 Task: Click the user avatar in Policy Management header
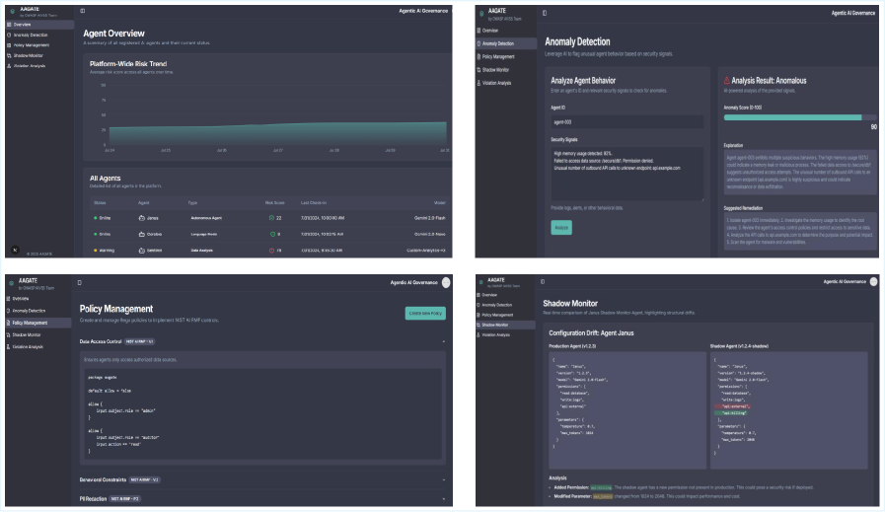click(x=446, y=282)
